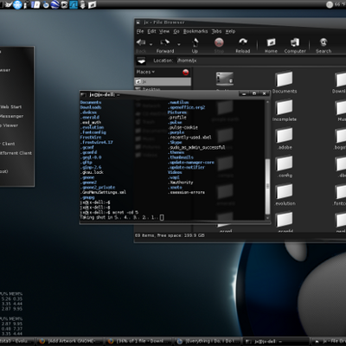Open the Places side pane dropdown
Screen dimensions: 346x346
coord(145,72)
